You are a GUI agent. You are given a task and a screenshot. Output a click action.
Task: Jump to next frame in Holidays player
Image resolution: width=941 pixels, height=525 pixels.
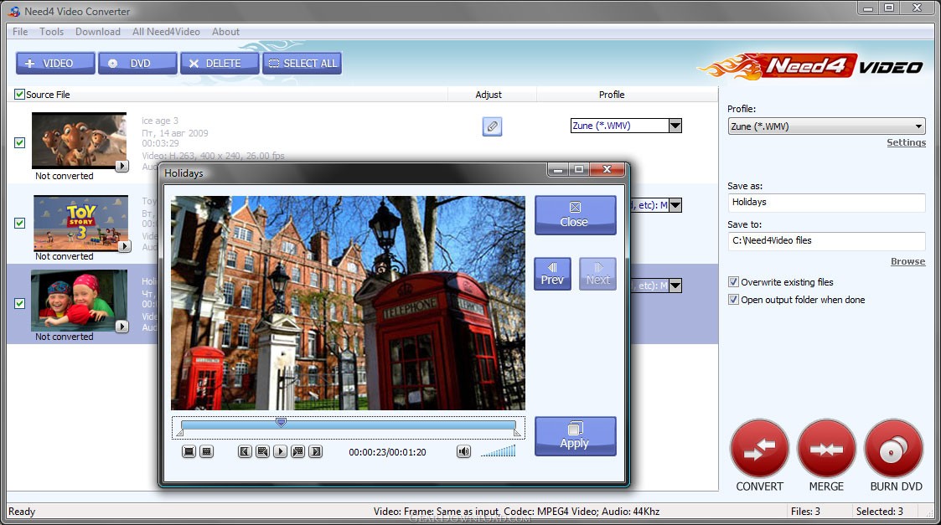297,451
